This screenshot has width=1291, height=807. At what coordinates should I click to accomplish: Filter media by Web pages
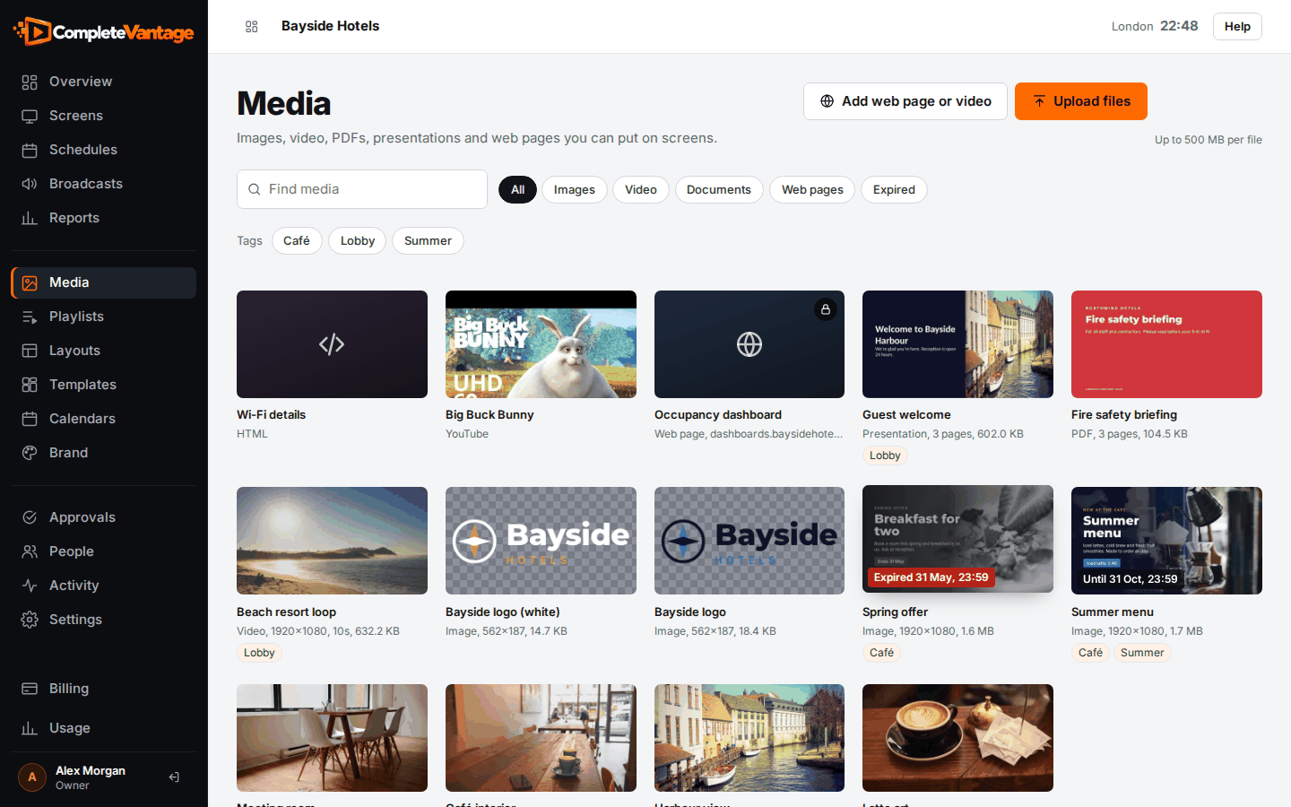(812, 189)
